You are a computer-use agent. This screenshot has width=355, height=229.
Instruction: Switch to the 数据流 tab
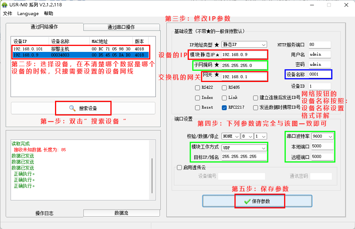click(x=121, y=213)
